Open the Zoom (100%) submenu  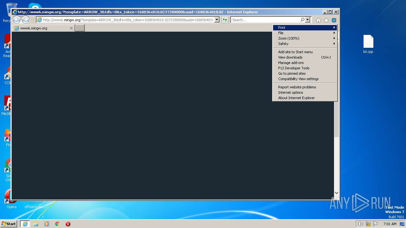pyautogui.click(x=305, y=38)
